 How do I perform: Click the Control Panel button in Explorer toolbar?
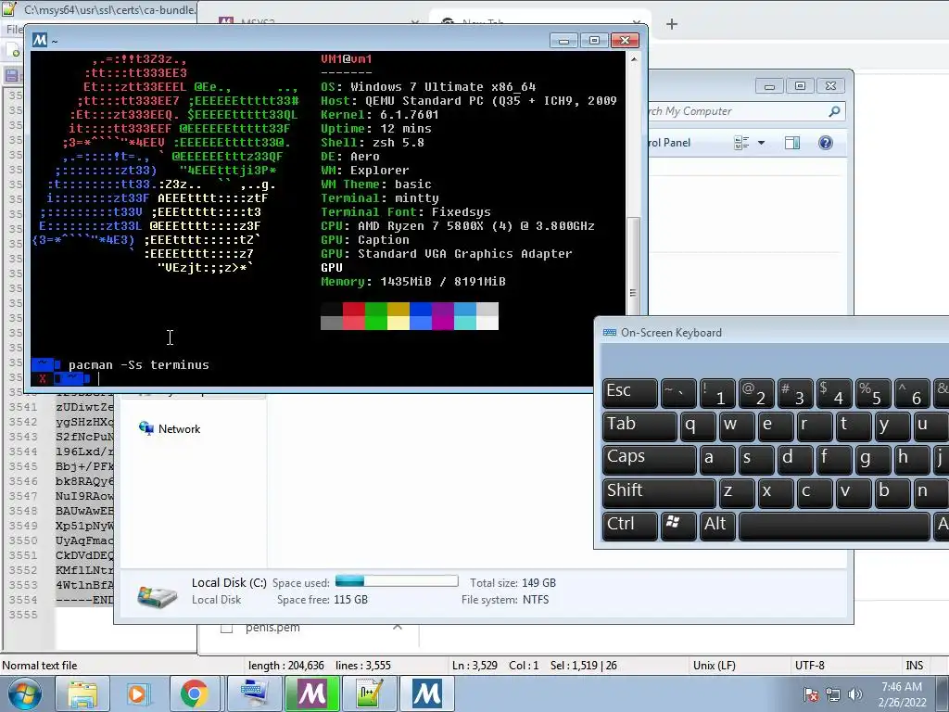[669, 143]
